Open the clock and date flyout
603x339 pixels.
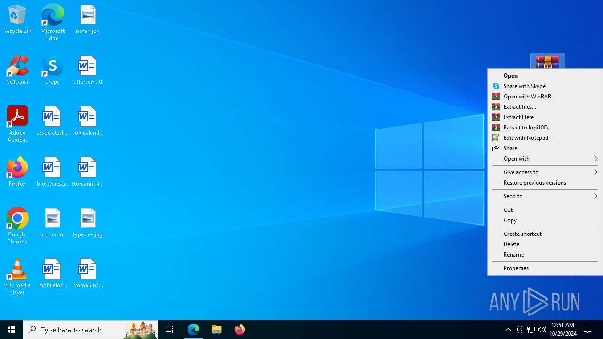(563, 330)
